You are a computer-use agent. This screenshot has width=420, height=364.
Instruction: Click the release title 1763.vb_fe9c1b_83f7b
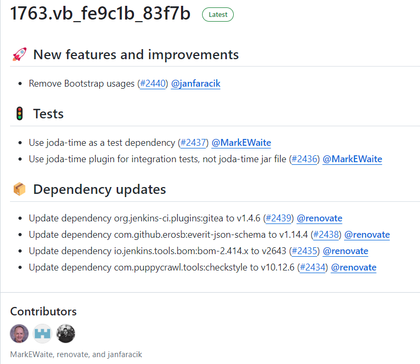pos(100,14)
